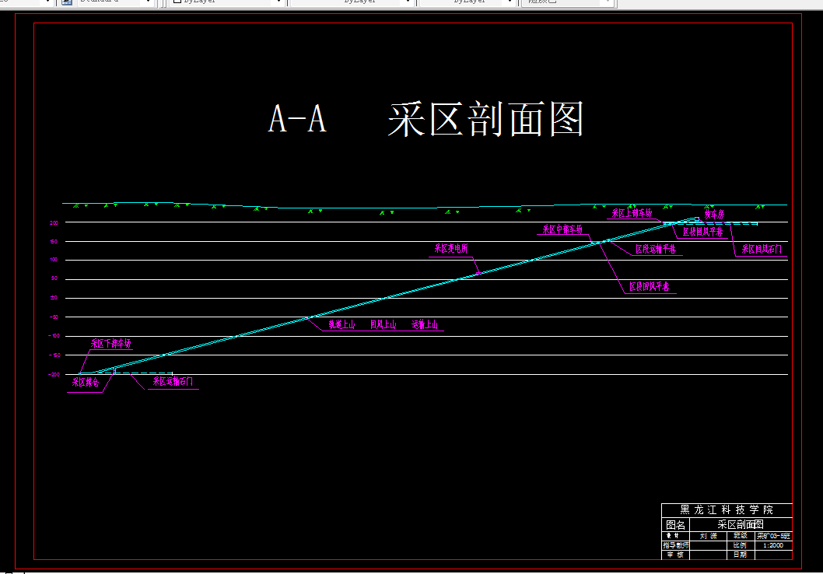823x574 pixels.
Task: Click the positive 100 elevation label
Action: pyautogui.click(x=54, y=260)
